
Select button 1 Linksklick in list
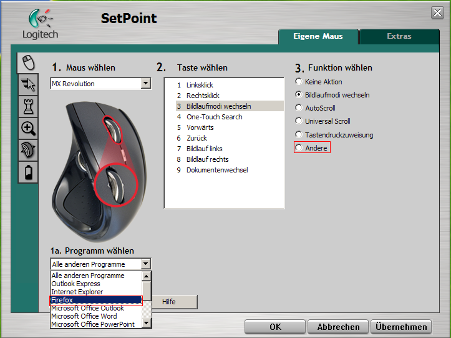point(230,85)
